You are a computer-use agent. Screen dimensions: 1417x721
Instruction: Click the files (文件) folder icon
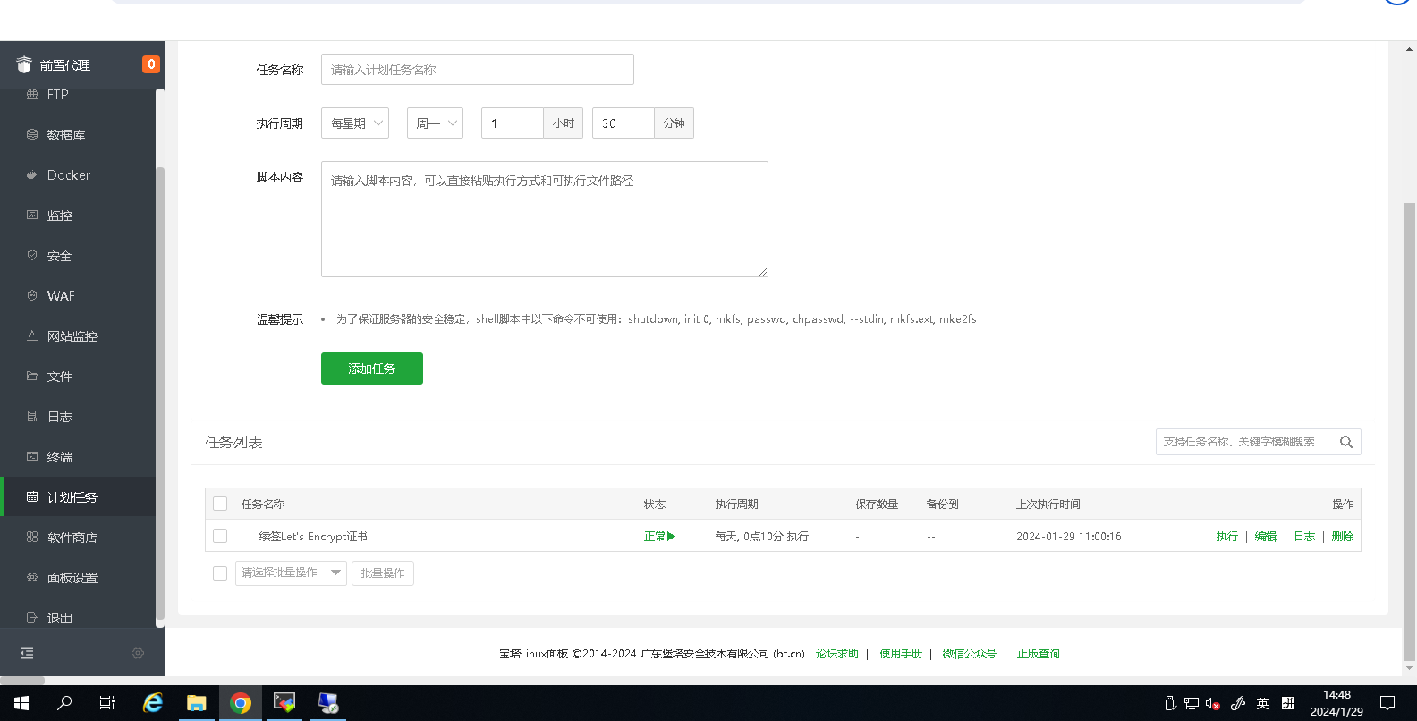pyautogui.click(x=32, y=376)
